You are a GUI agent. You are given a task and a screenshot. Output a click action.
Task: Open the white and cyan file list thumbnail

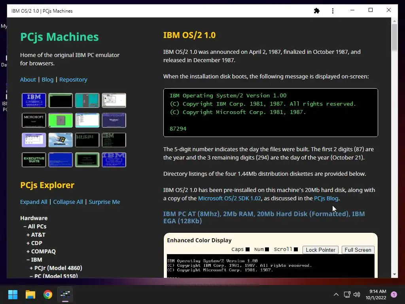(x=87, y=120)
